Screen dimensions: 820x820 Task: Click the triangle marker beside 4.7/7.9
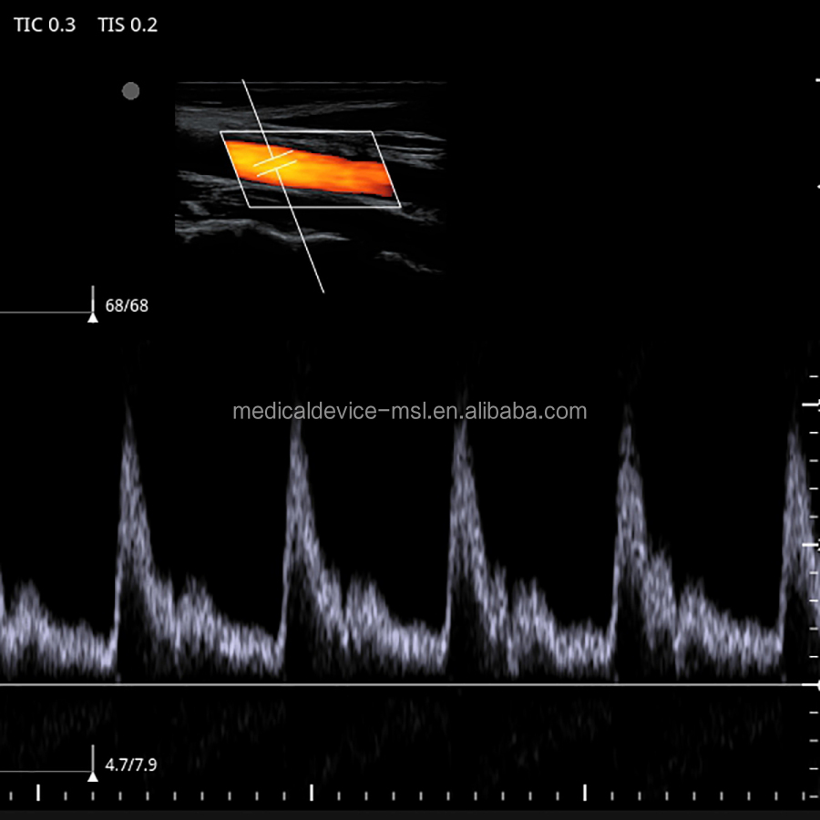click(x=92, y=776)
